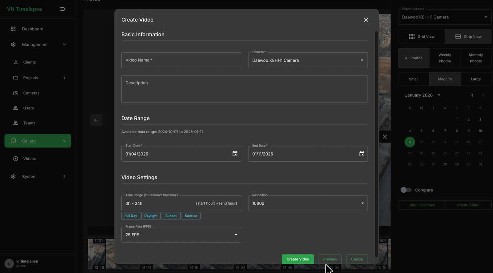
Task: Select the Weekly Photos tab
Action: tap(444, 58)
